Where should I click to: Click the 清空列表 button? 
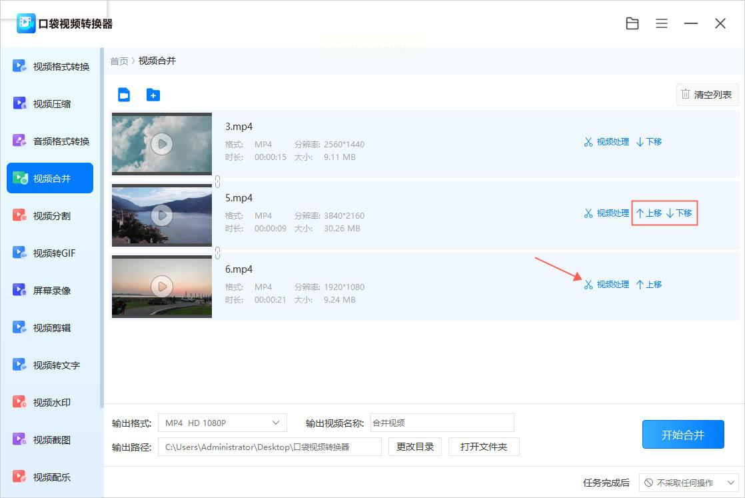[708, 95]
